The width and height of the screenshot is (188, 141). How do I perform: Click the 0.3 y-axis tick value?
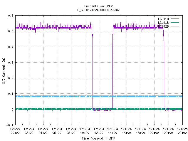[11, 63]
